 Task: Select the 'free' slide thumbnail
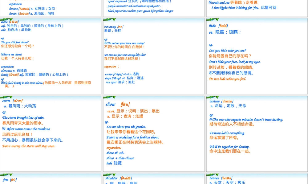tap(51, 179)
